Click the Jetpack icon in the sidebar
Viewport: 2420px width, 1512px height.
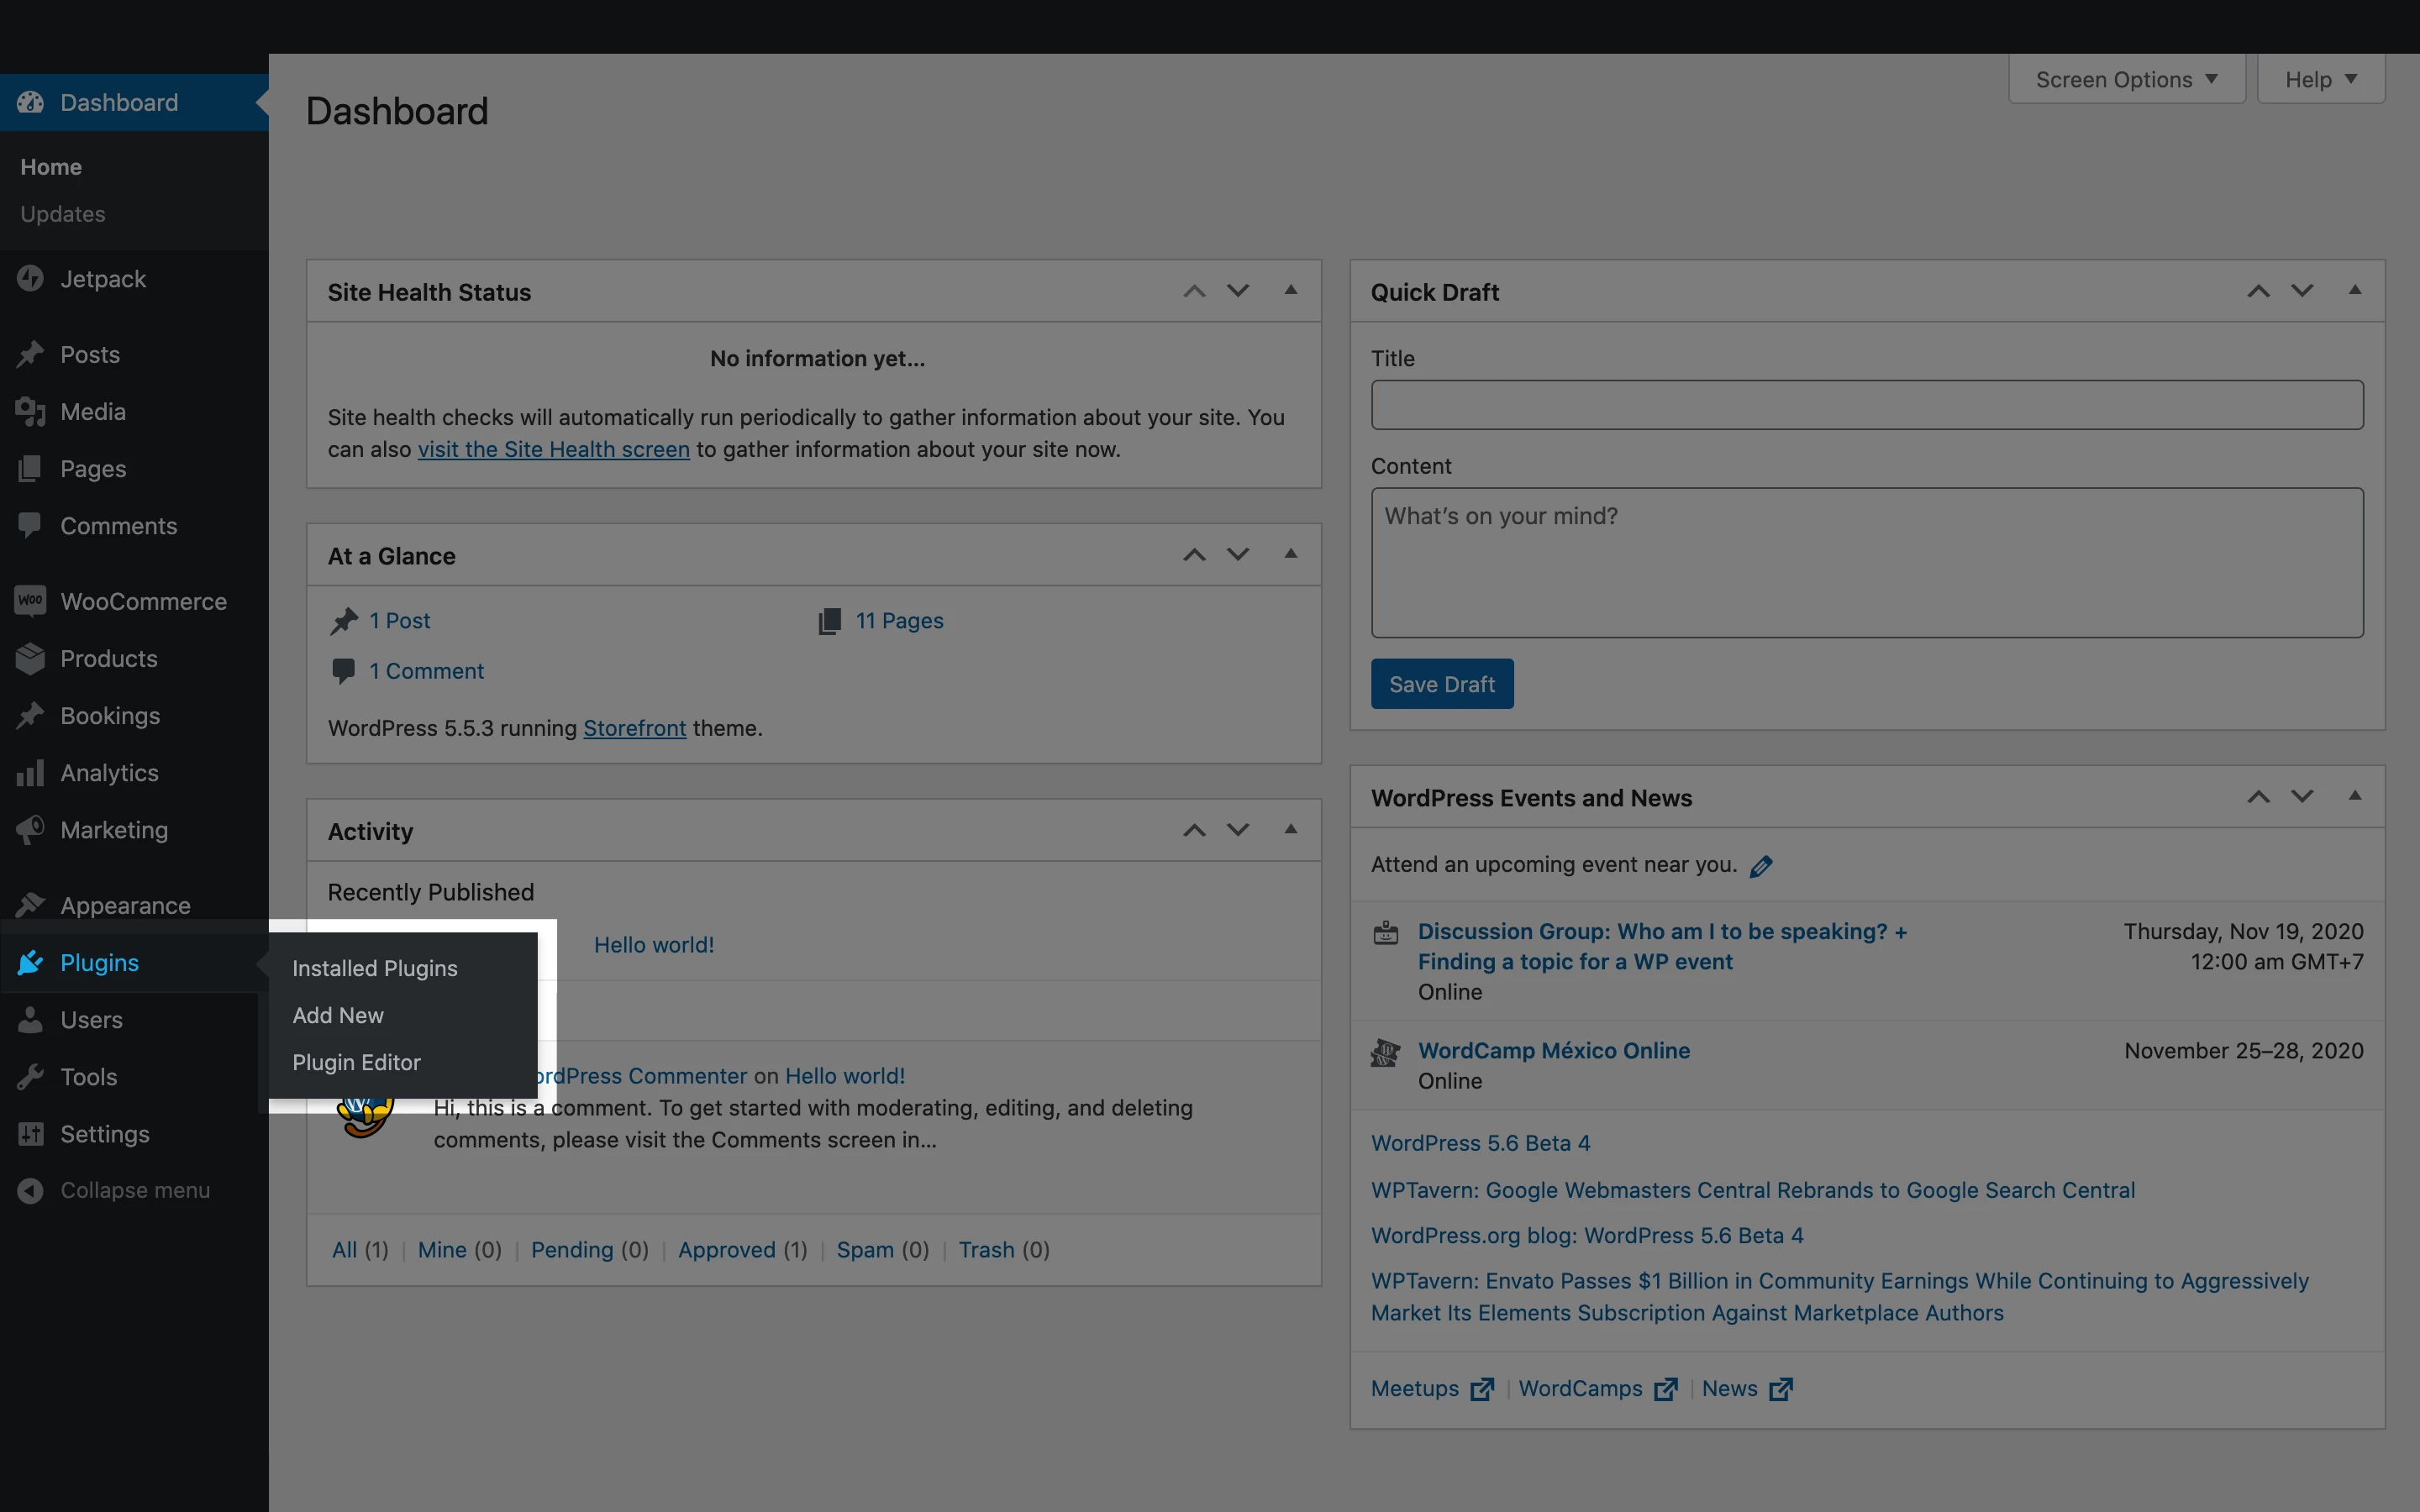pos(30,279)
